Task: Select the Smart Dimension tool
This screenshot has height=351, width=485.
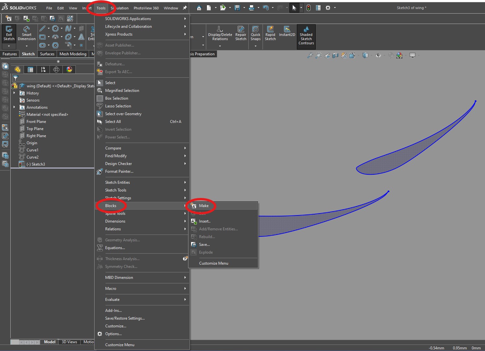Action: pos(27,33)
